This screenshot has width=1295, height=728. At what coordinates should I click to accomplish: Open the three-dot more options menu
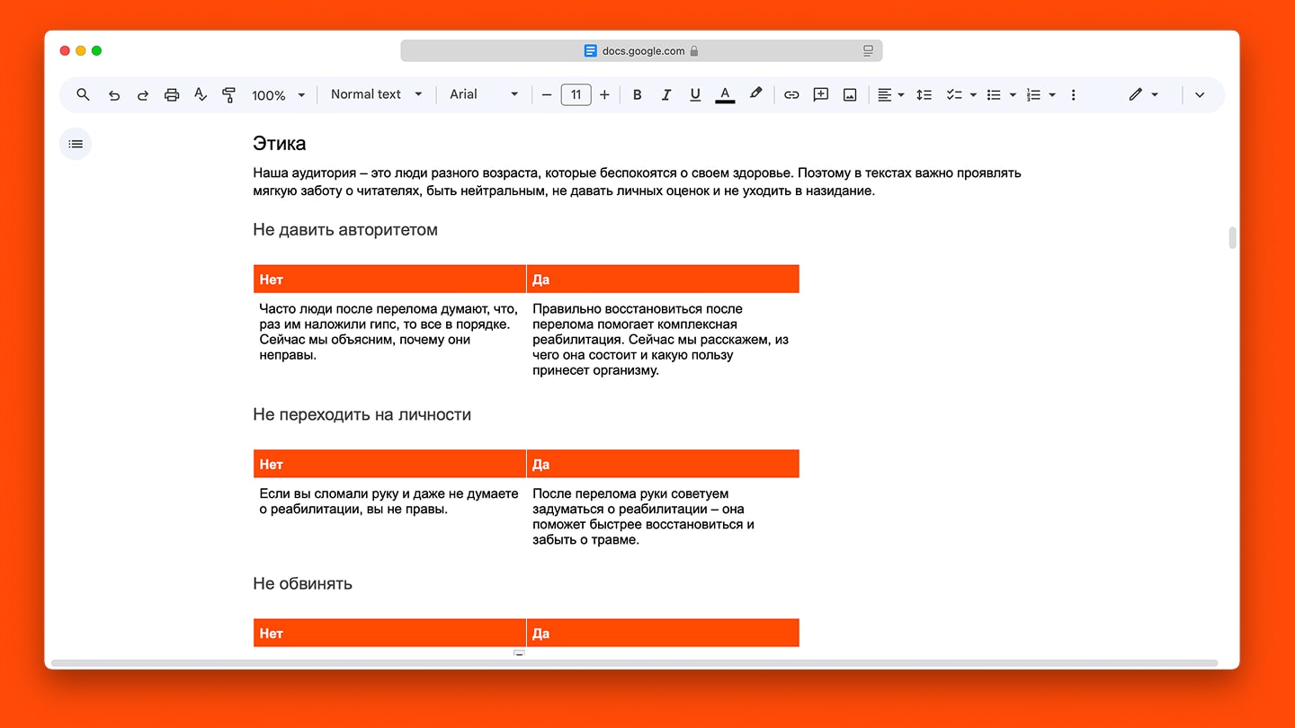coord(1073,94)
